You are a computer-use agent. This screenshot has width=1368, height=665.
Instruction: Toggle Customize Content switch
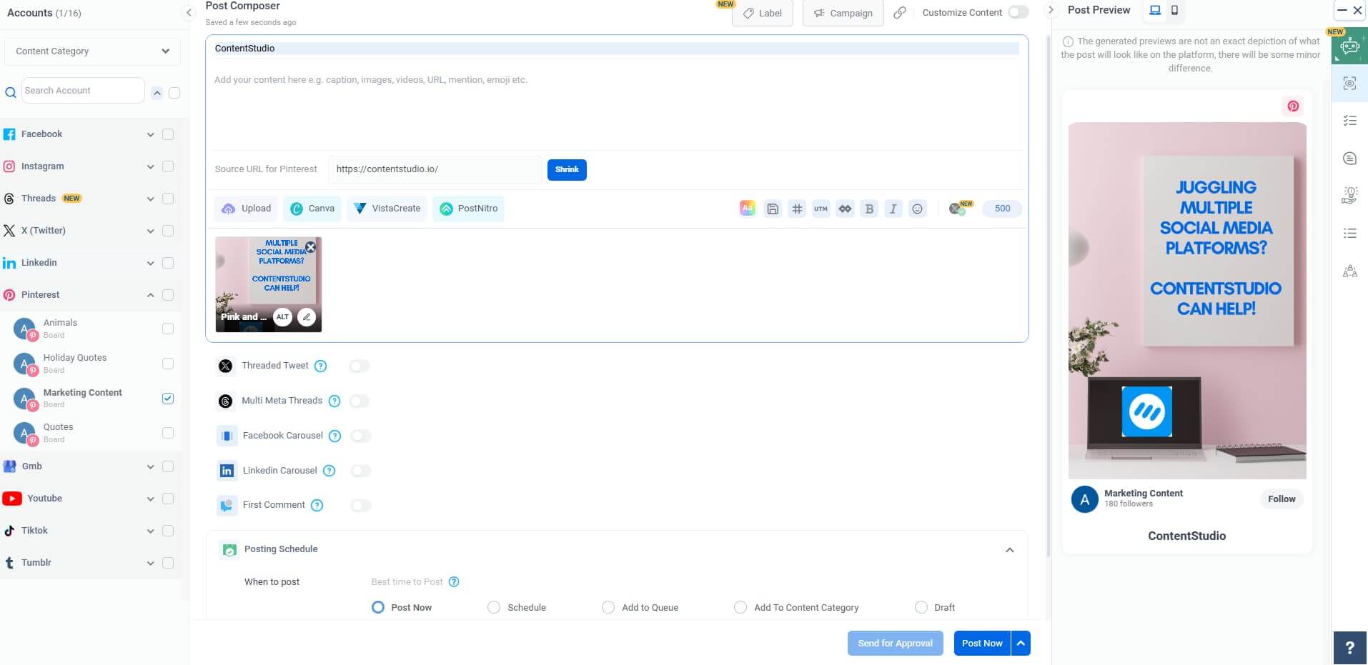click(x=1018, y=12)
